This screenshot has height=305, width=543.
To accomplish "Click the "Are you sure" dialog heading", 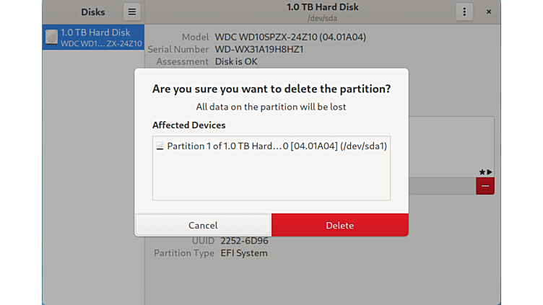I will pyautogui.click(x=271, y=89).
